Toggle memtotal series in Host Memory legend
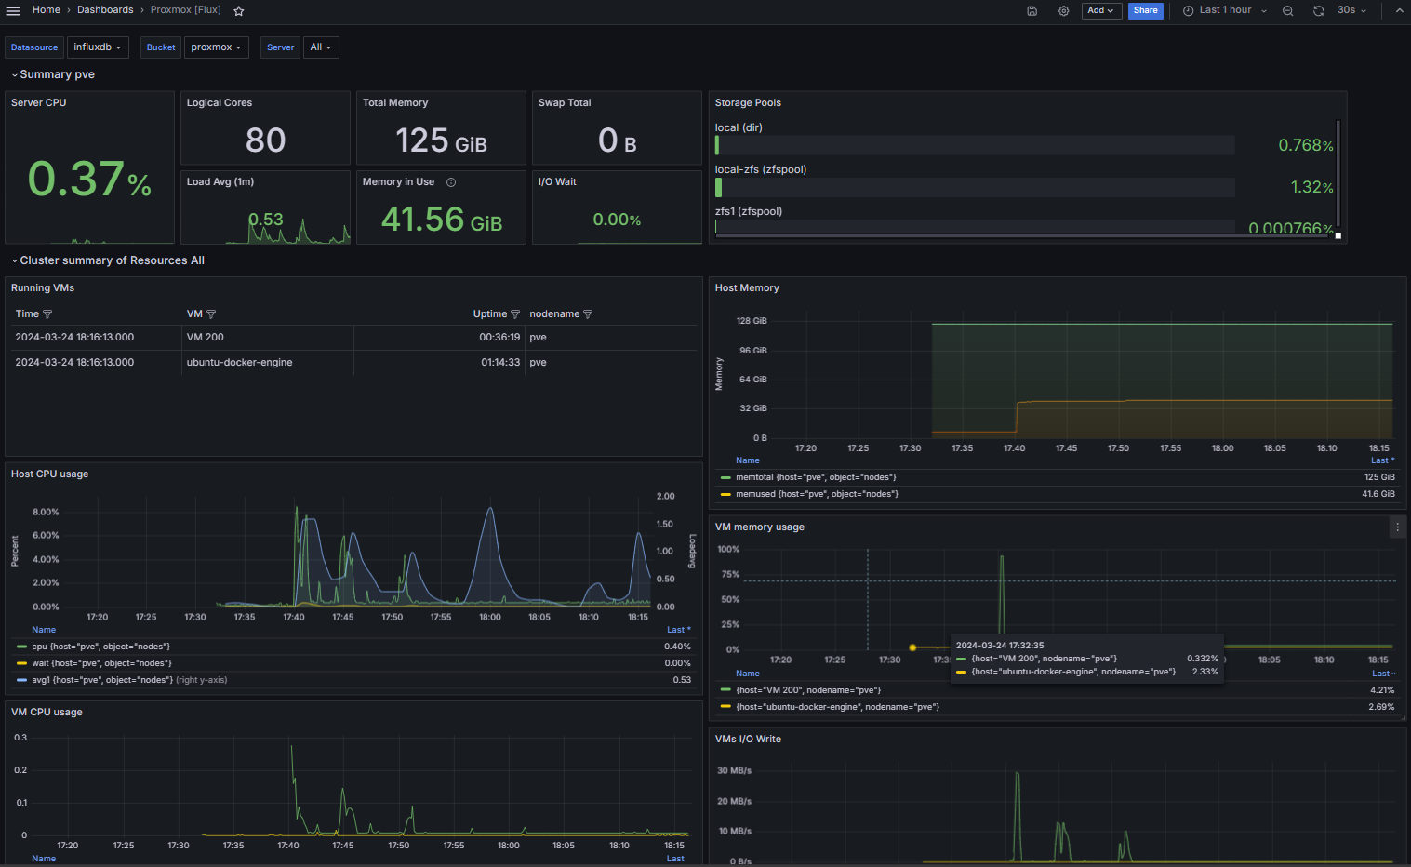 [x=816, y=477]
